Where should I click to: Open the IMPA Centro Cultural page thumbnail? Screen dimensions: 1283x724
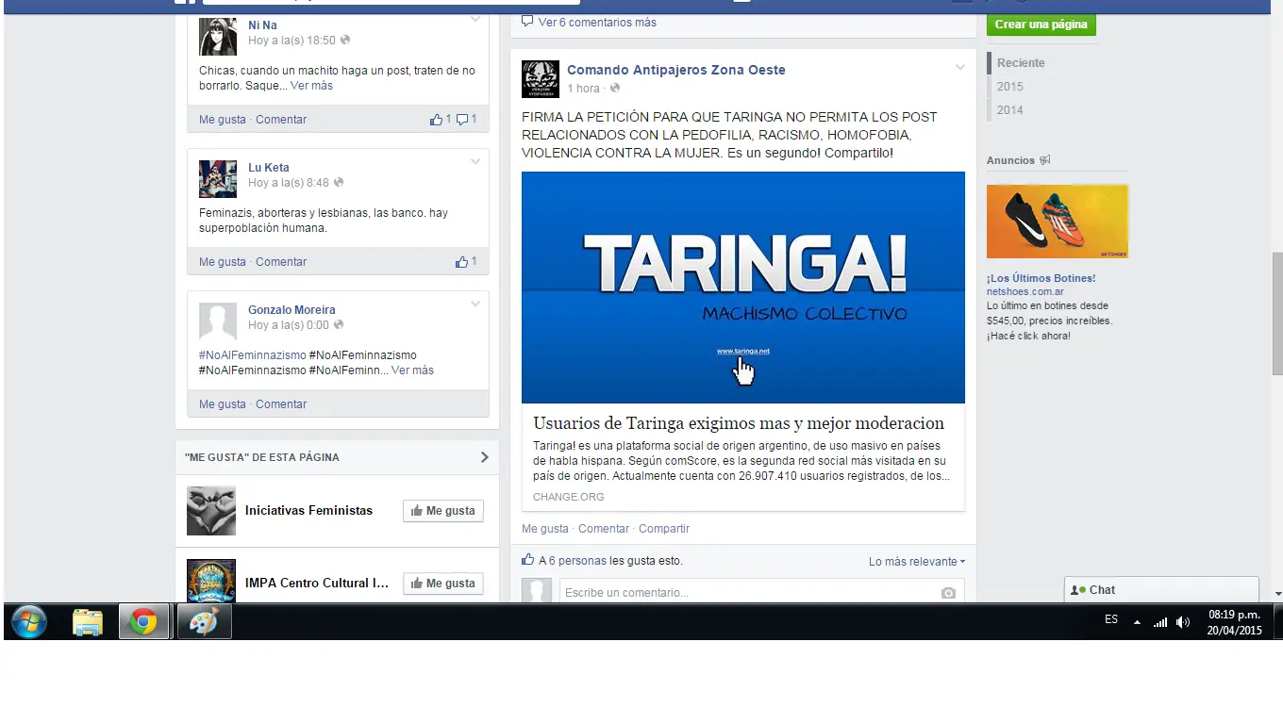tap(211, 581)
